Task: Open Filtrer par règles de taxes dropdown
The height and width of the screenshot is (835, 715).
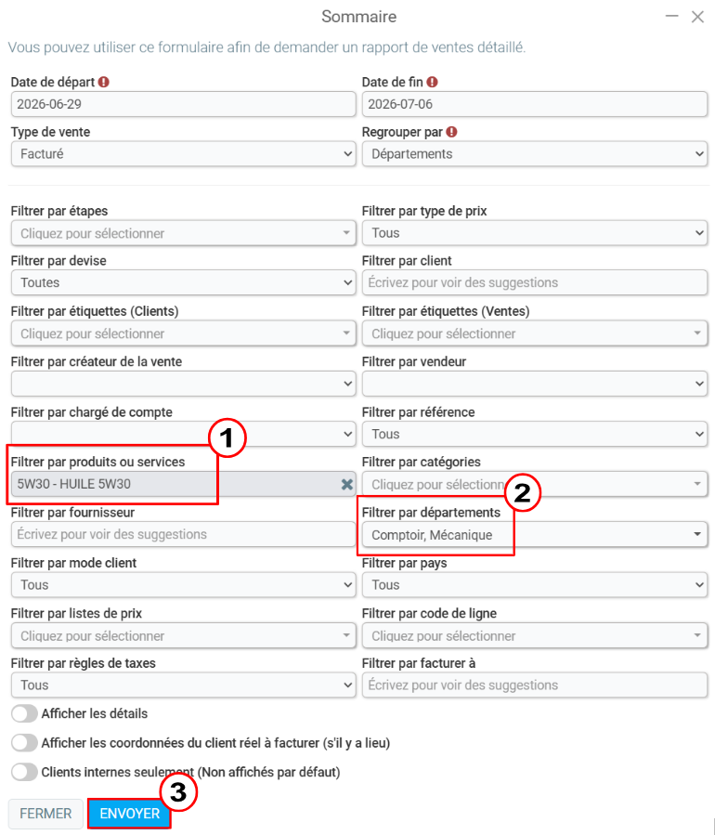Action: tap(183, 685)
